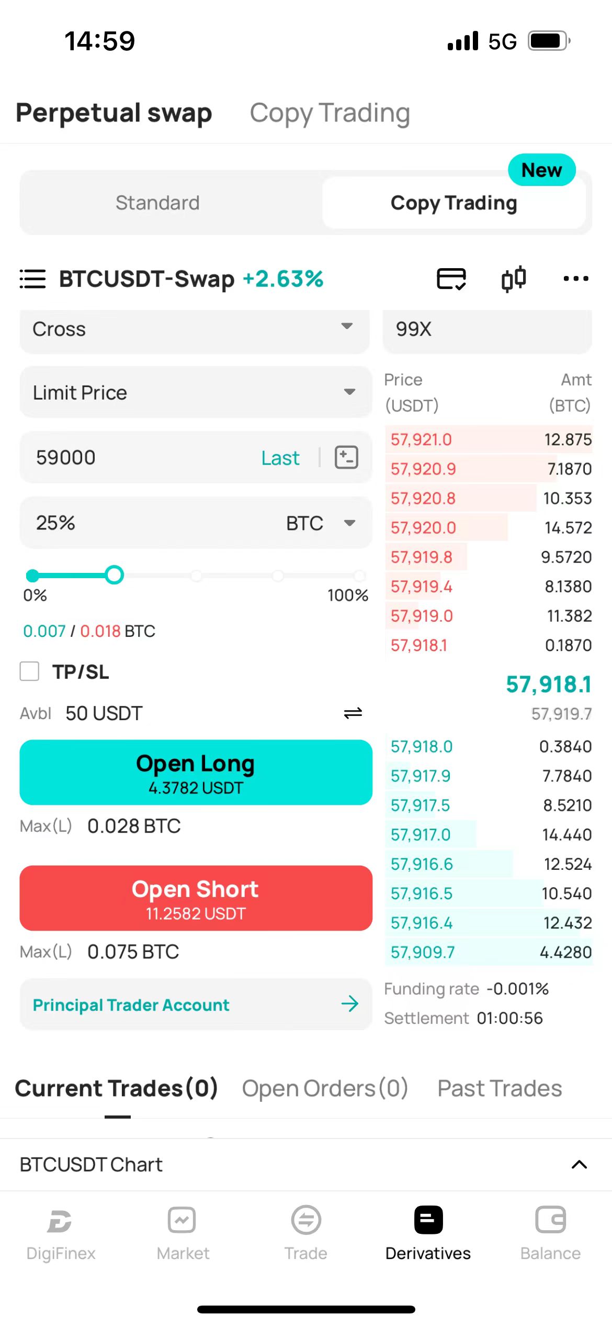Tap the card with checkmark icon
Viewport: 612px width, 1326px height.
[x=451, y=279]
